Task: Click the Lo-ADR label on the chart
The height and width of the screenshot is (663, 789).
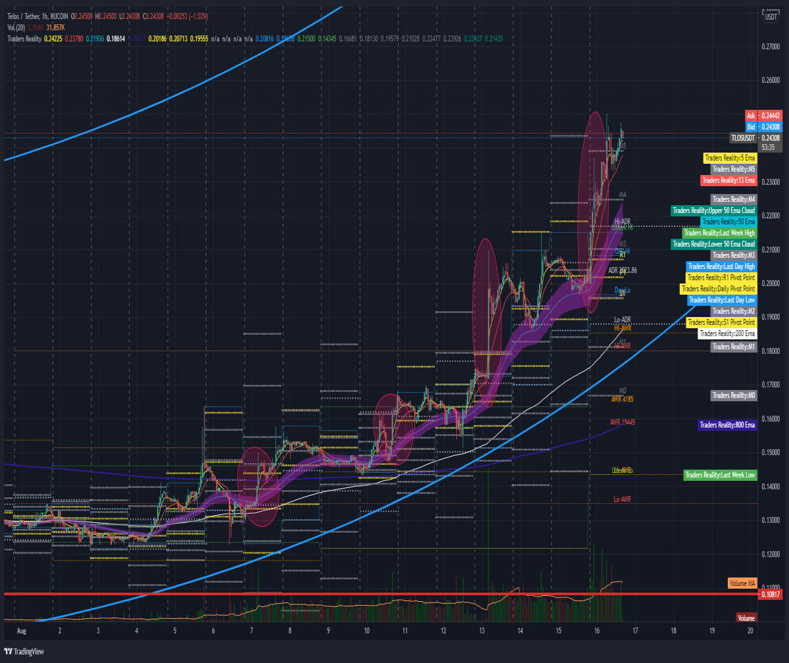Action: click(622, 320)
